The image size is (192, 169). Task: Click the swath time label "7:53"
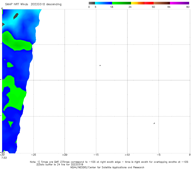[4, 158]
